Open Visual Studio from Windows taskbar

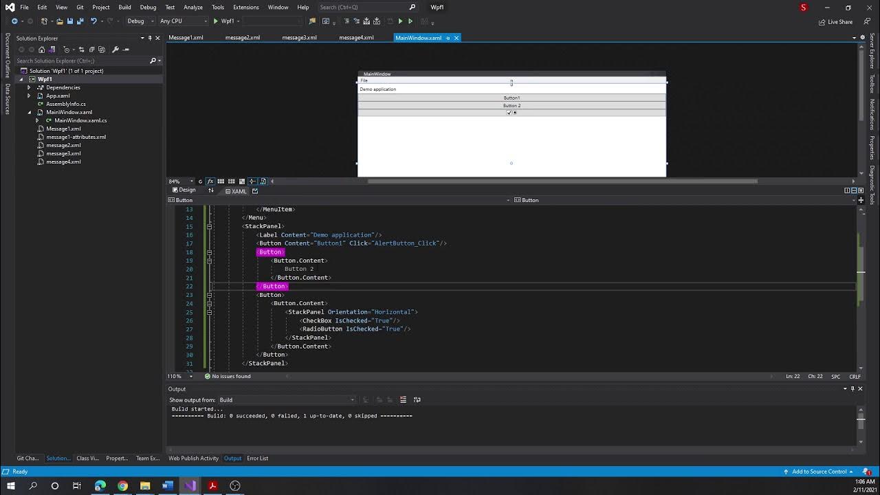tap(190, 485)
